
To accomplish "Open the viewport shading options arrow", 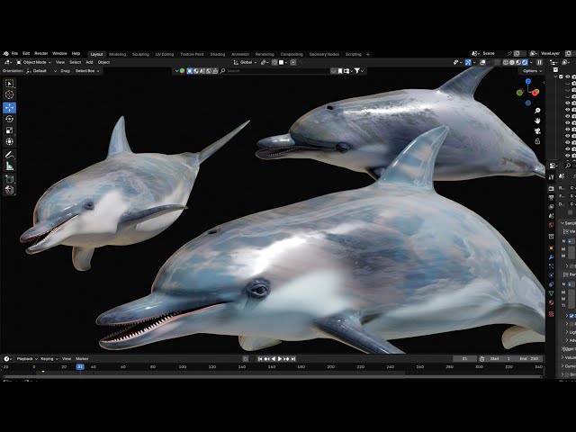I will [x=531, y=62].
